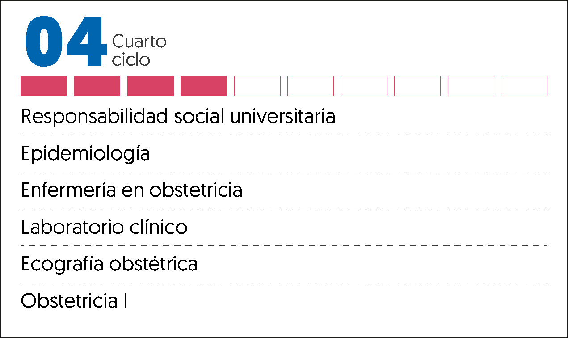Screen dimensions: 568x338
Task: Select the Cuarto ciclo heading text
Action: (139, 51)
